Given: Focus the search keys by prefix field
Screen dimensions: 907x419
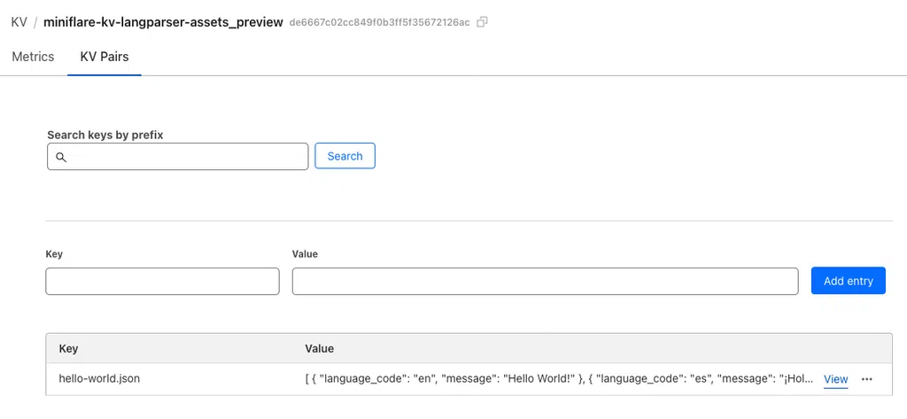Looking at the screenshot, I should [x=186, y=157].
